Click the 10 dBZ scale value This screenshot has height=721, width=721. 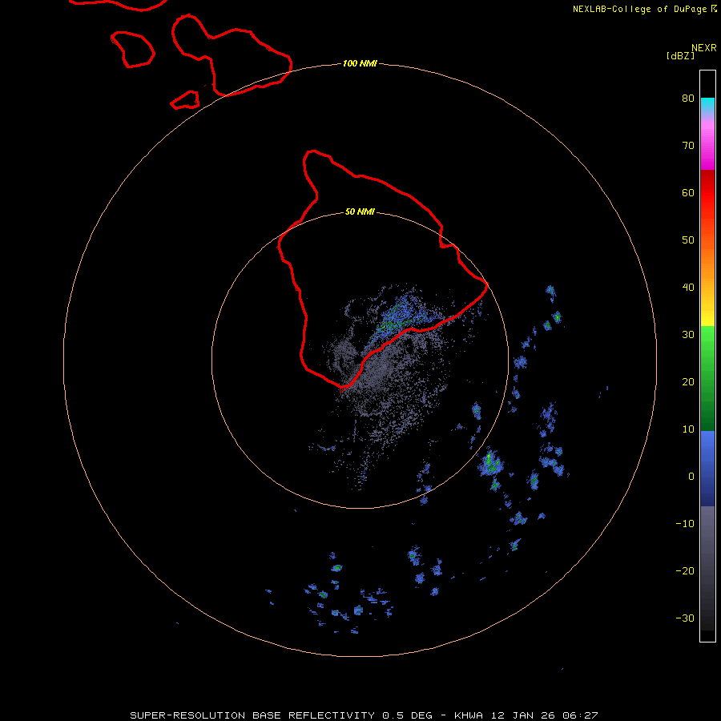(x=688, y=429)
